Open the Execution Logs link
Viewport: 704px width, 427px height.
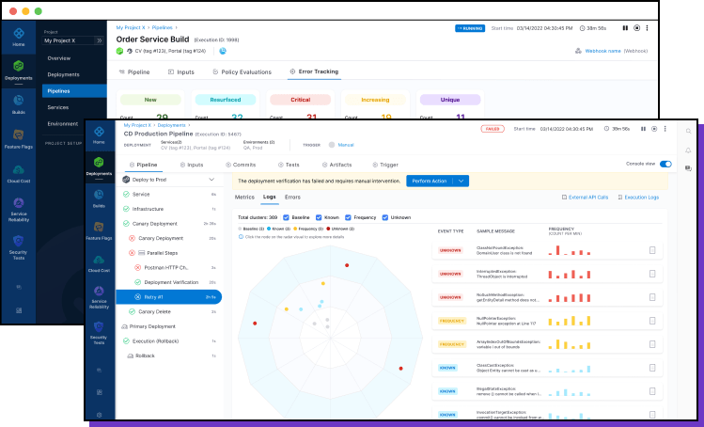click(x=641, y=198)
